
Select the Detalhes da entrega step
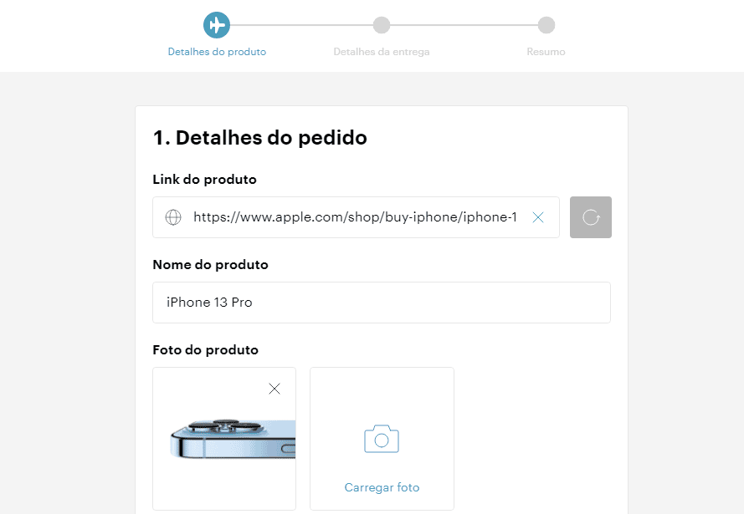(x=382, y=52)
